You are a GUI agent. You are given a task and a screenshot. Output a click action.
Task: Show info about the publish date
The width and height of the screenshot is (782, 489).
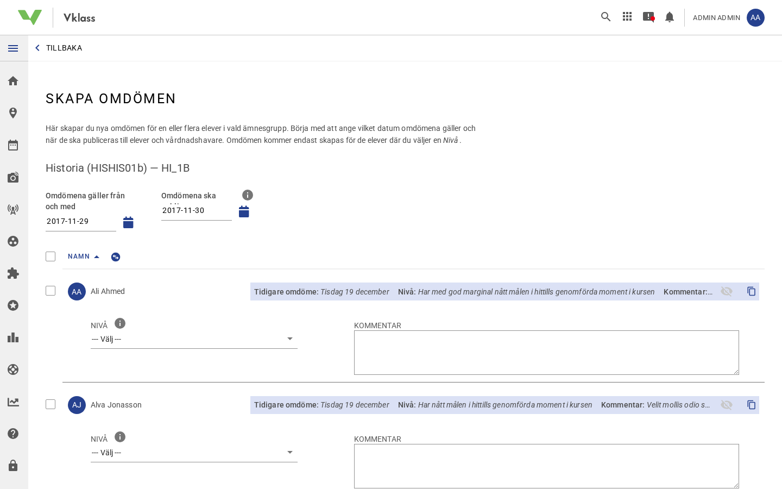tap(248, 195)
